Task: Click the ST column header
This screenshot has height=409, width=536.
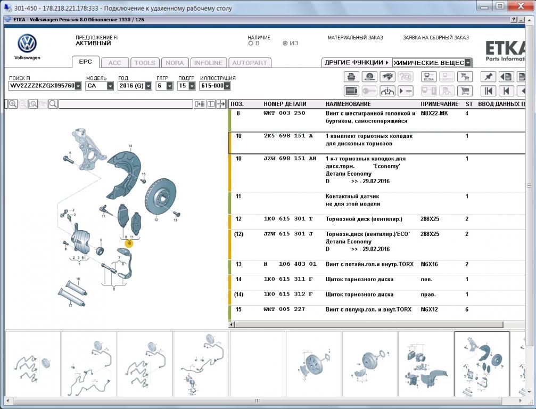Action: [x=469, y=104]
